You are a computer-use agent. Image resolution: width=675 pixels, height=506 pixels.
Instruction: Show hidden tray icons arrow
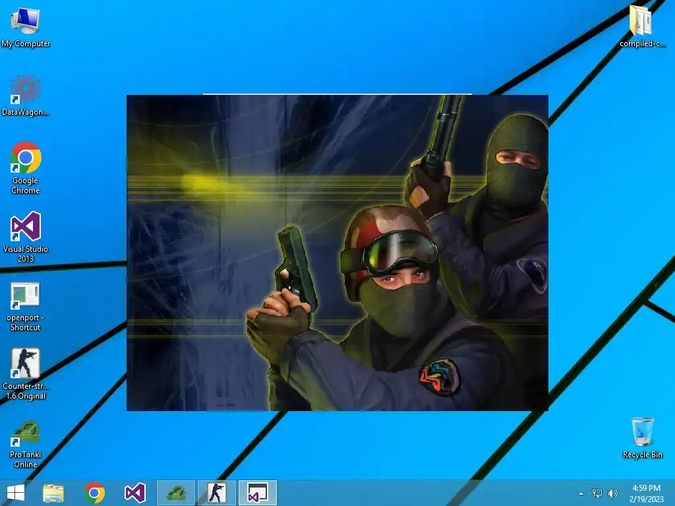(x=581, y=493)
